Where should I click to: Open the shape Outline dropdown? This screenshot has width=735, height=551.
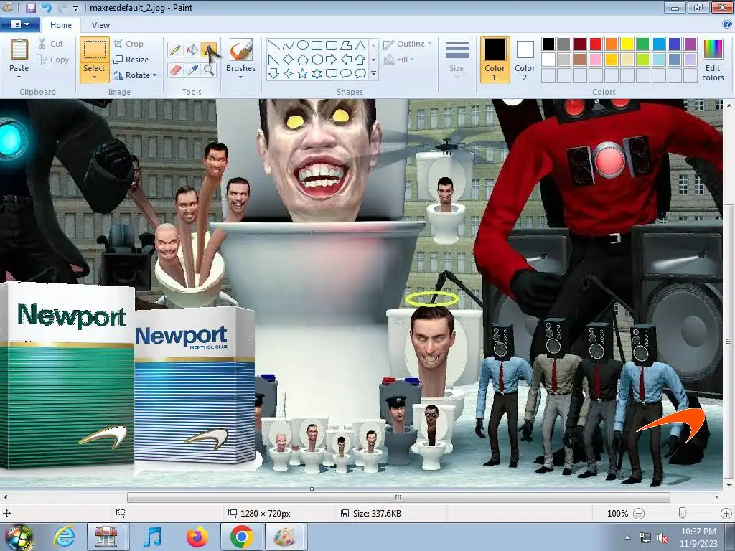point(407,44)
